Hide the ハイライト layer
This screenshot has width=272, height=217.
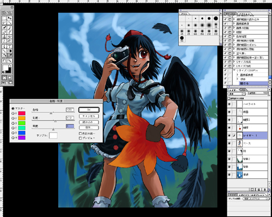point(230,104)
